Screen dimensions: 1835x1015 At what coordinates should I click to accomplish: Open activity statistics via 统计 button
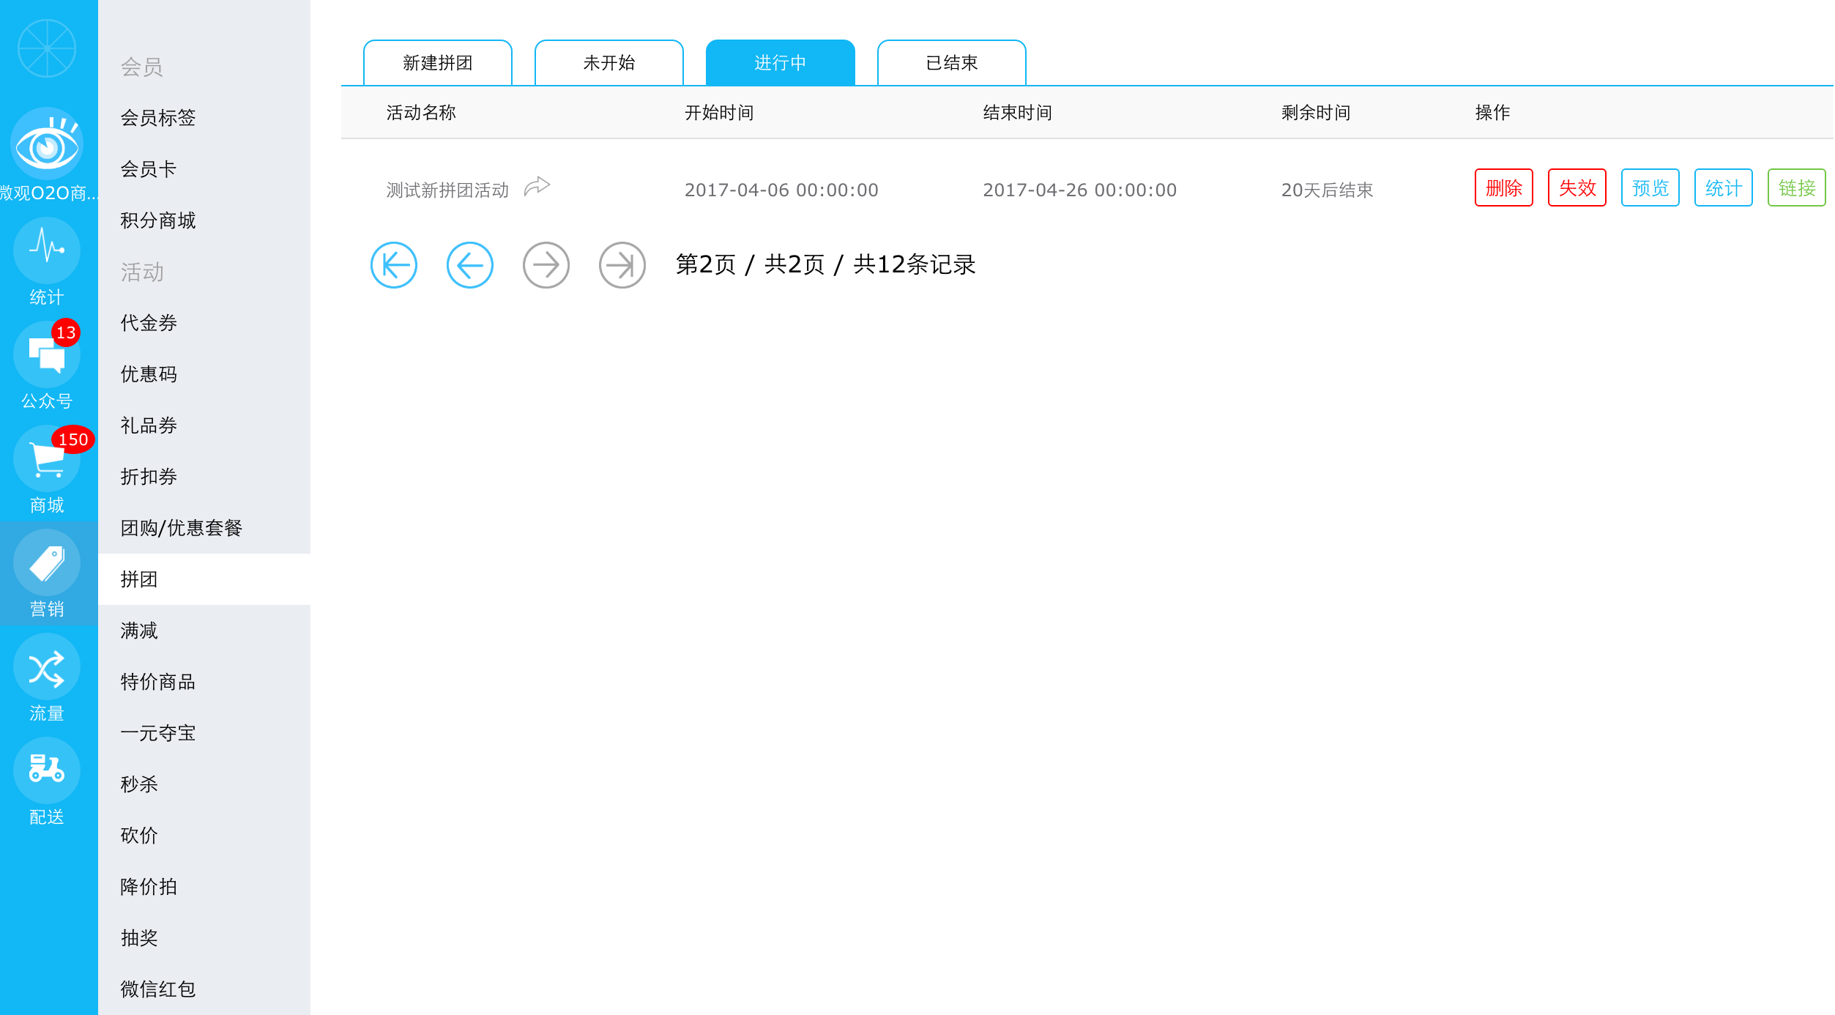coord(1724,188)
